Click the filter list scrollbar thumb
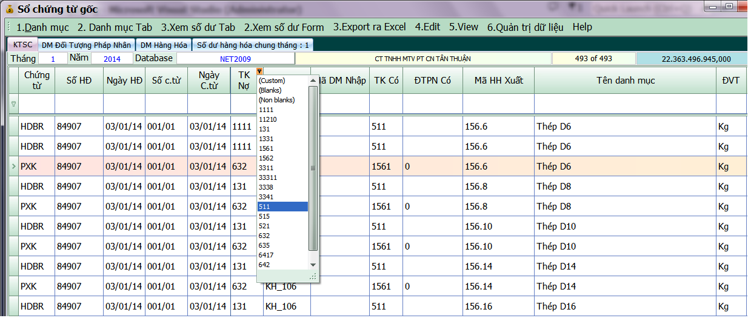The image size is (748, 318). pos(313,168)
